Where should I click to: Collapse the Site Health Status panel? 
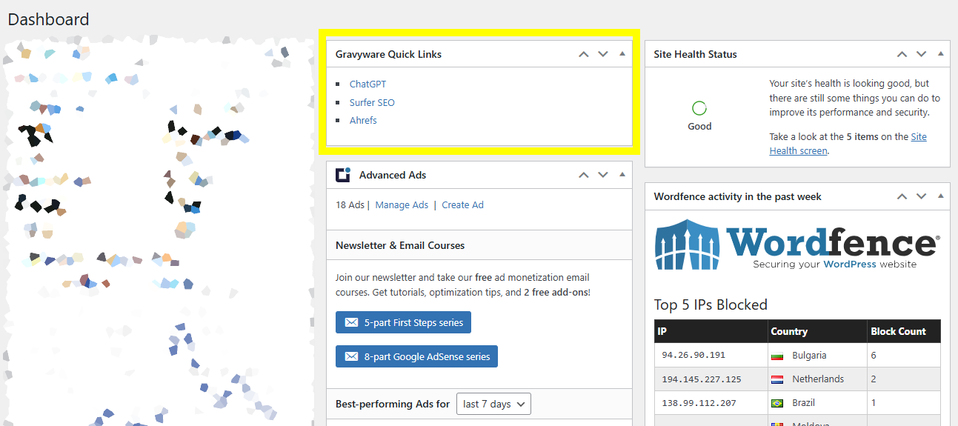[940, 54]
